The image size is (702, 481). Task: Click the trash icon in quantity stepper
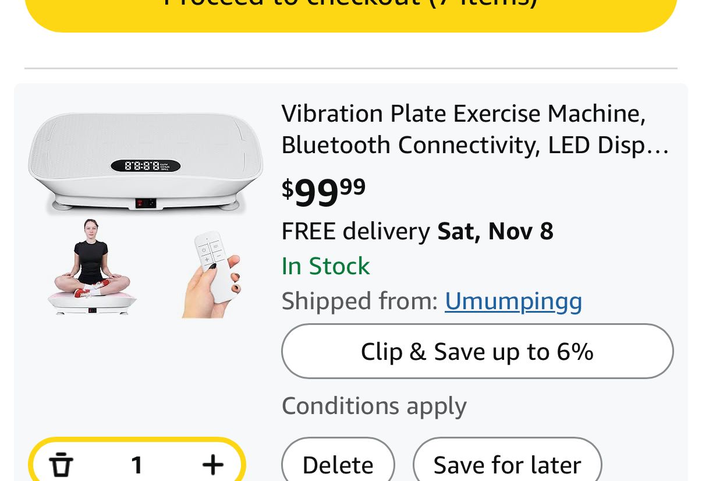point(61,465)
